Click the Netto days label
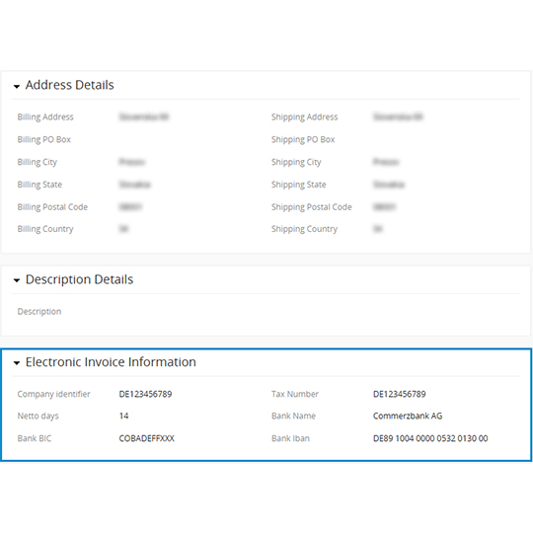The image size is (533, 533). point(38,417)
